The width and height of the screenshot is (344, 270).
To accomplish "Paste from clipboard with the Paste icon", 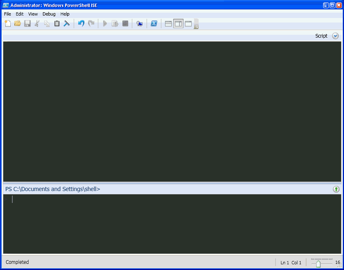I will pos(57,23).
